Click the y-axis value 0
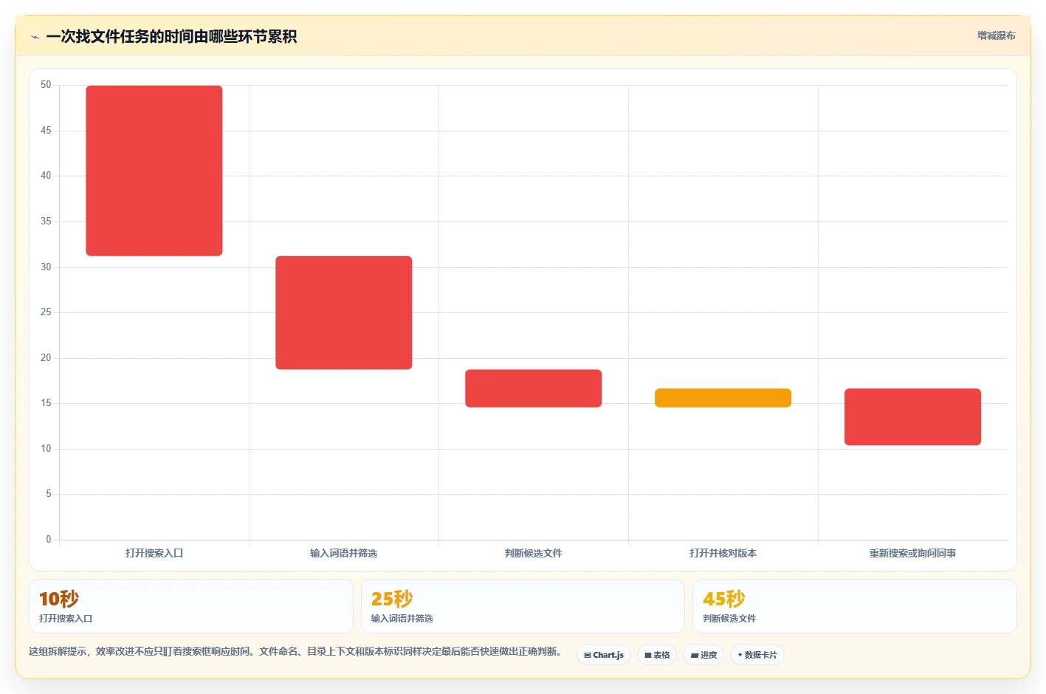The height and width of the screenshot is (694, 1046). 49,540
